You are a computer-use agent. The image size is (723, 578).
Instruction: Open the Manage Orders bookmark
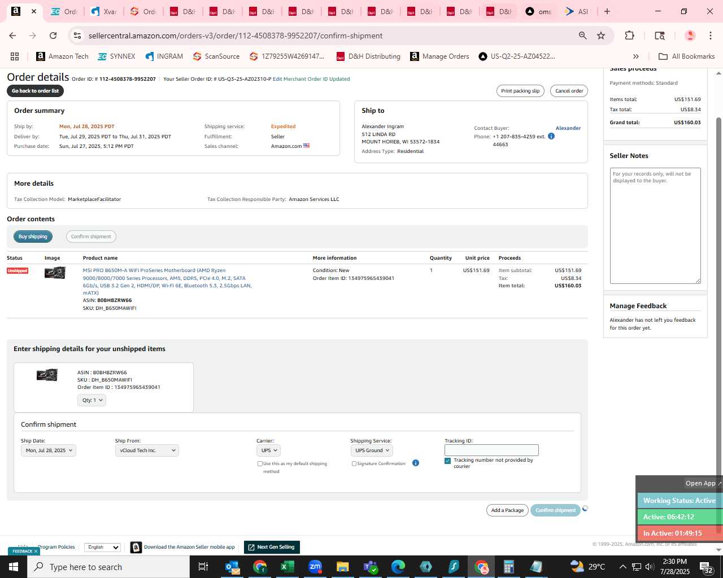439,56
